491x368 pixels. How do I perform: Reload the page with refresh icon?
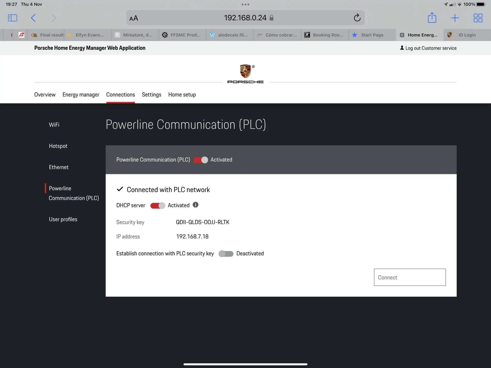click(357, 18)
